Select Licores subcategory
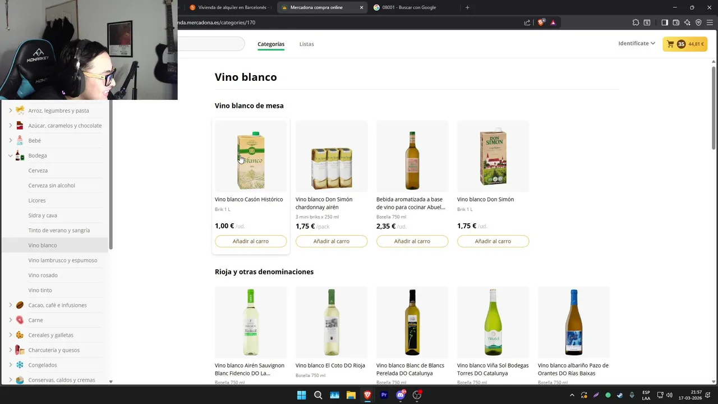This screenshot has height=404, width=718. coord(37,200)
